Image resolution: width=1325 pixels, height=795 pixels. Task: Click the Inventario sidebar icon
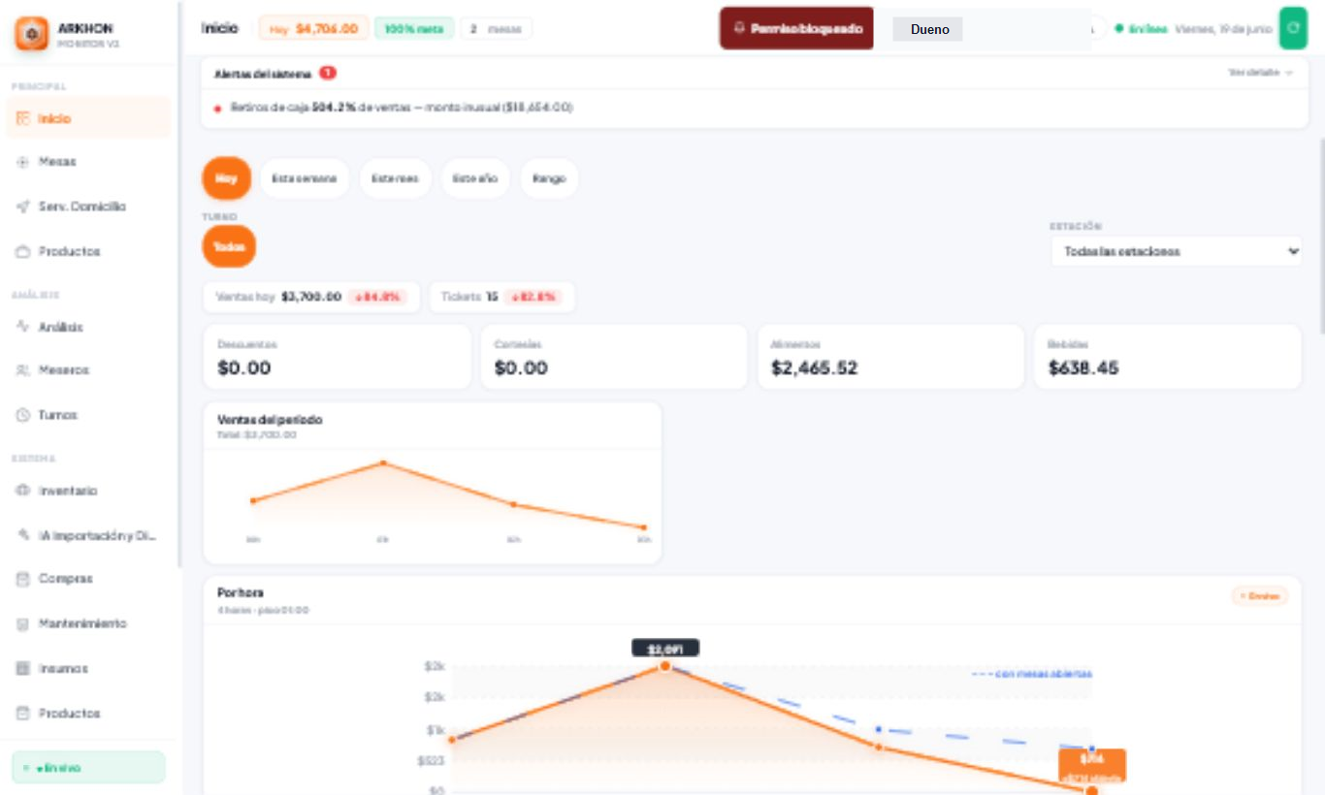click(24, 491)
